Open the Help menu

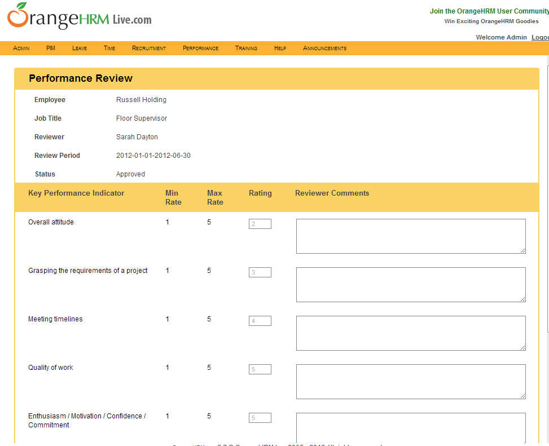click(280, 48)
